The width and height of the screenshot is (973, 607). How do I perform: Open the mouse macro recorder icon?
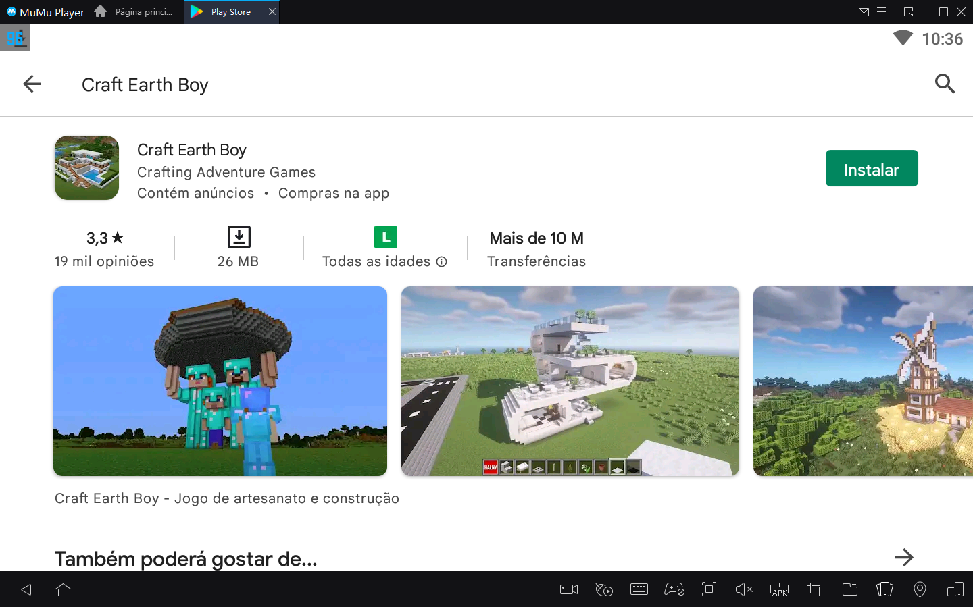[604, 589]
